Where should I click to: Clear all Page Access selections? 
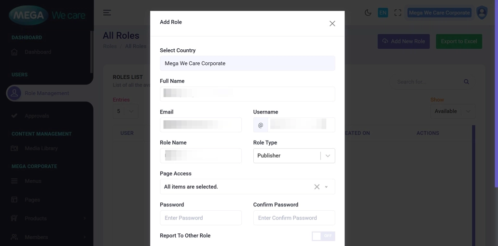point(317,187)
